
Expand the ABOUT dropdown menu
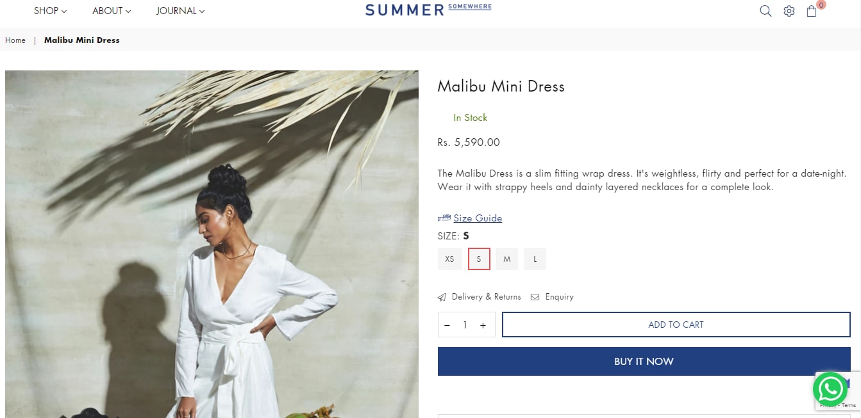click(x=111, y=11)
